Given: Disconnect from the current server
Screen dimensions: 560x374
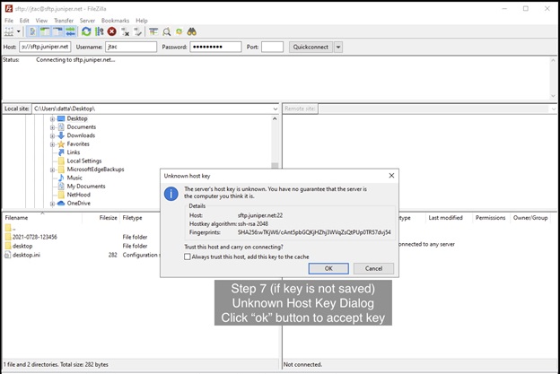Looking at the screenshot, I should pos(125,31).
